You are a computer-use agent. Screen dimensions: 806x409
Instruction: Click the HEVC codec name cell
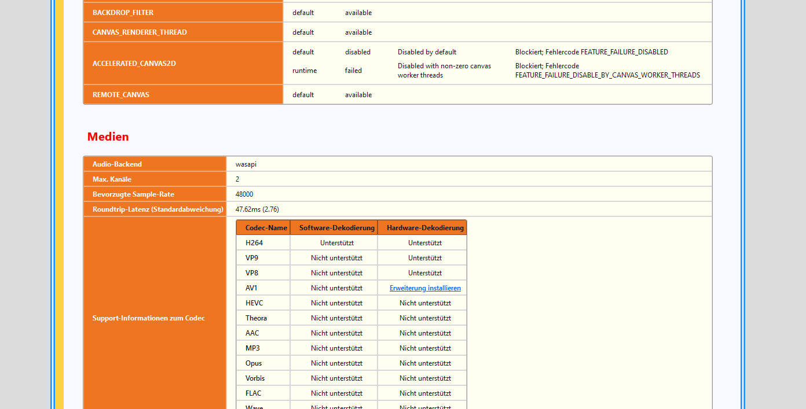[254, 303]
